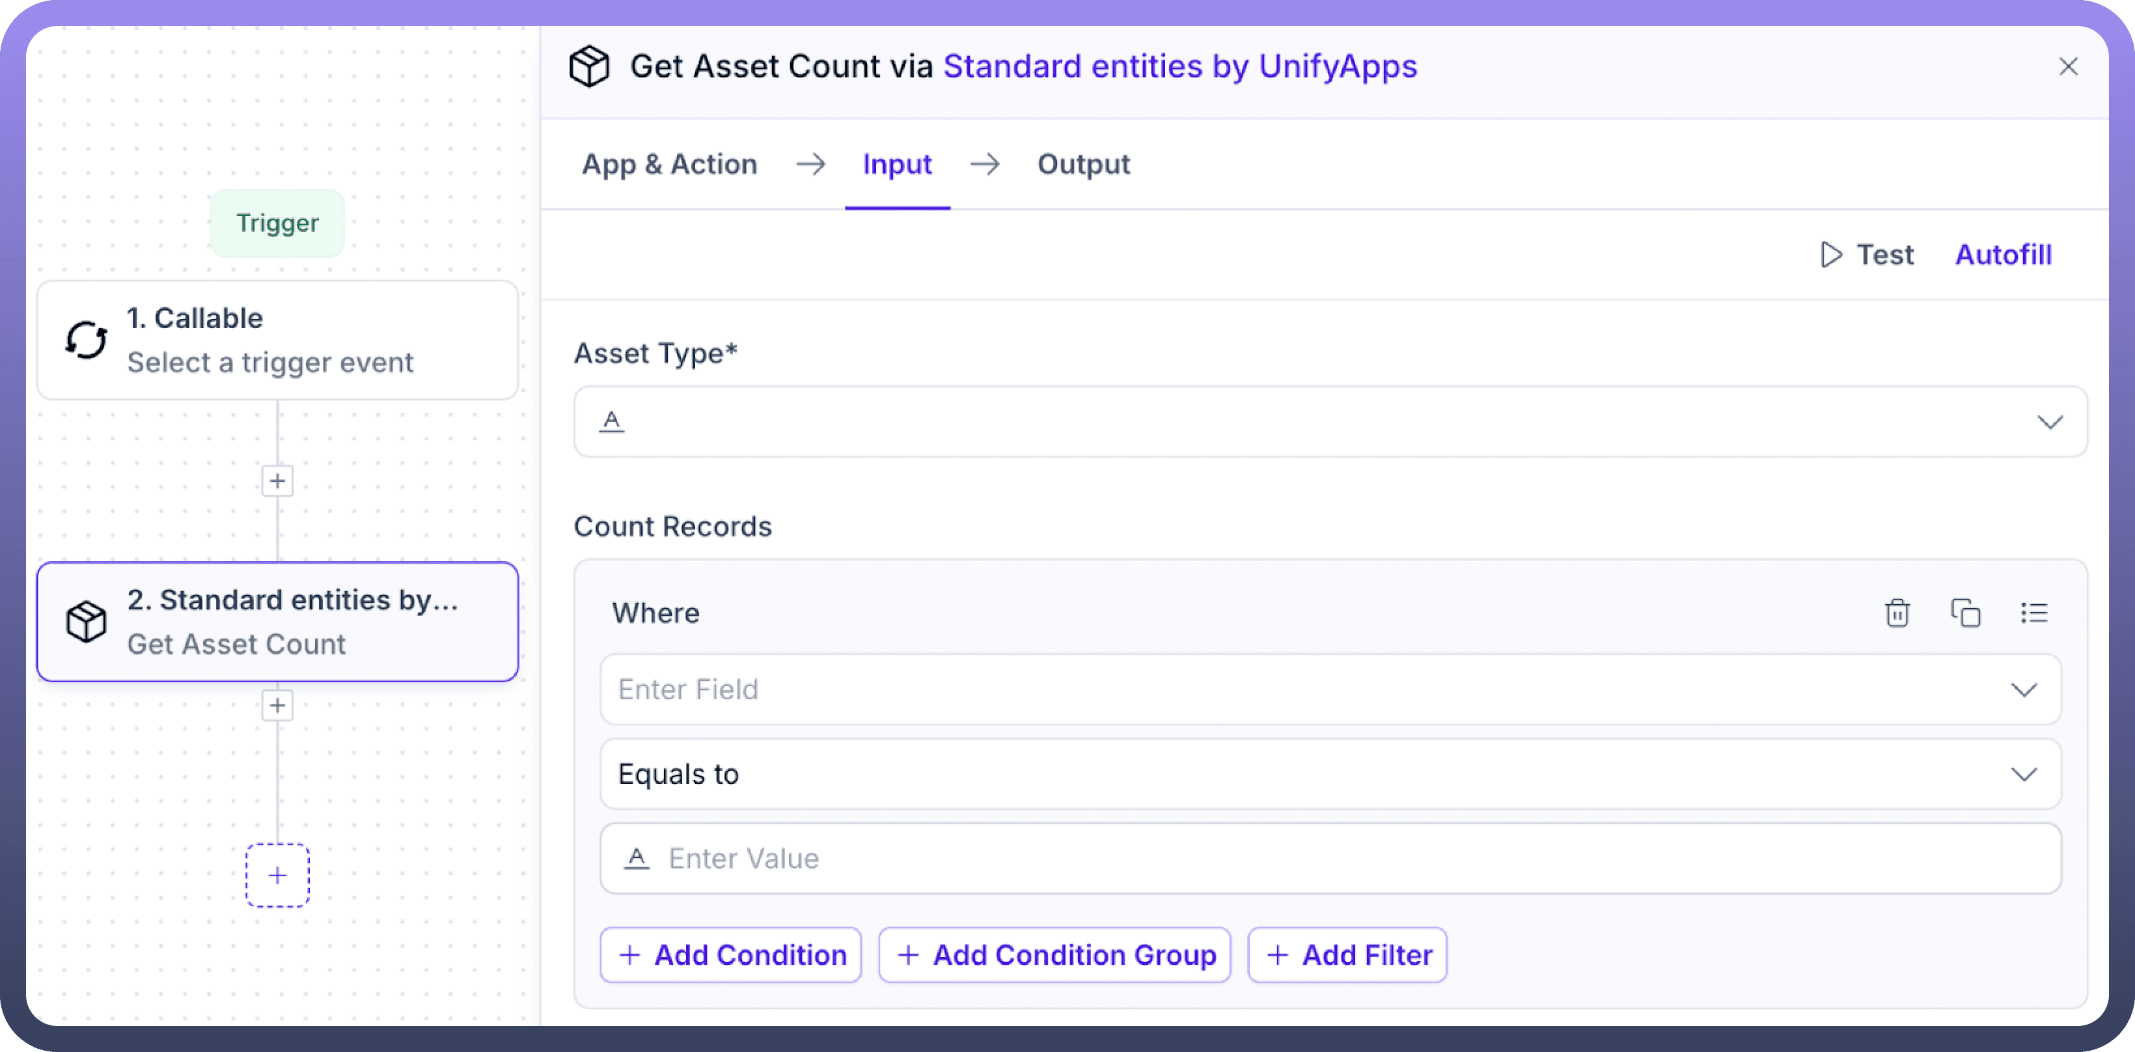The height and width of the screenshot is (1052, 2135).
Task: Click the list view icon in Where
Action: point(2034,613)
